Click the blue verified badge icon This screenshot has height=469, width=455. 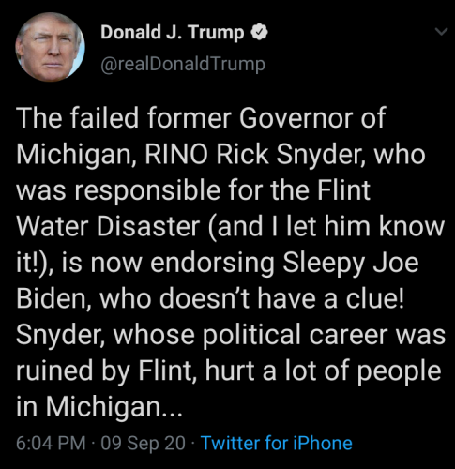point(260,32)
